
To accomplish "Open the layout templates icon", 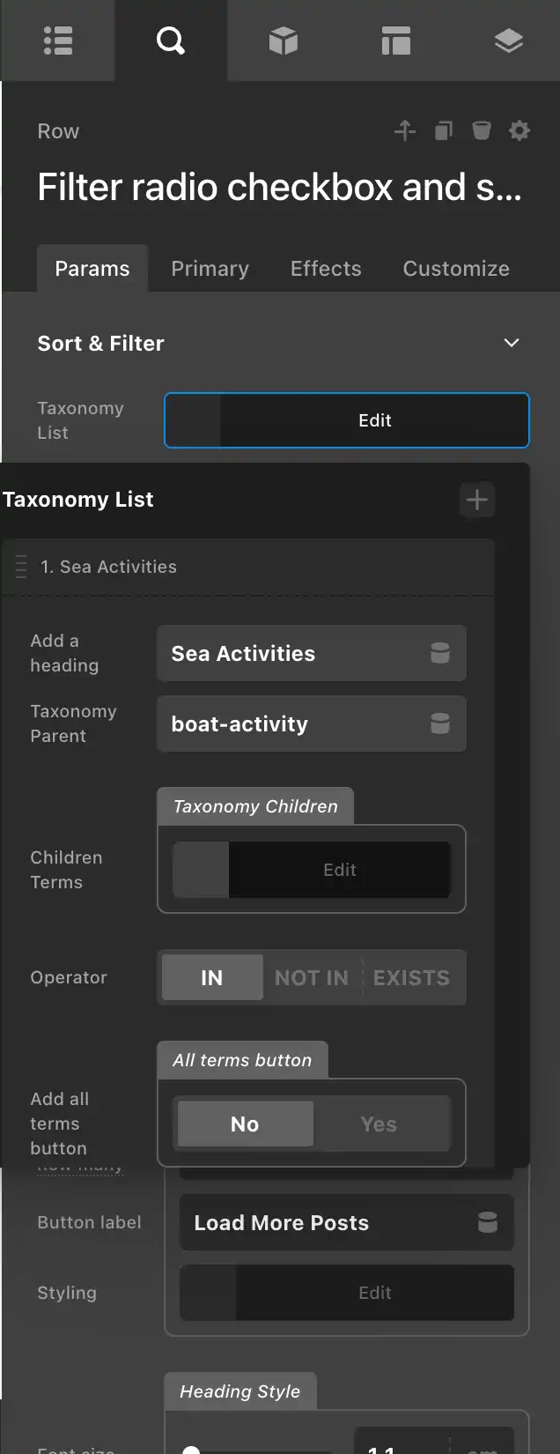I will tap(395, 41).
